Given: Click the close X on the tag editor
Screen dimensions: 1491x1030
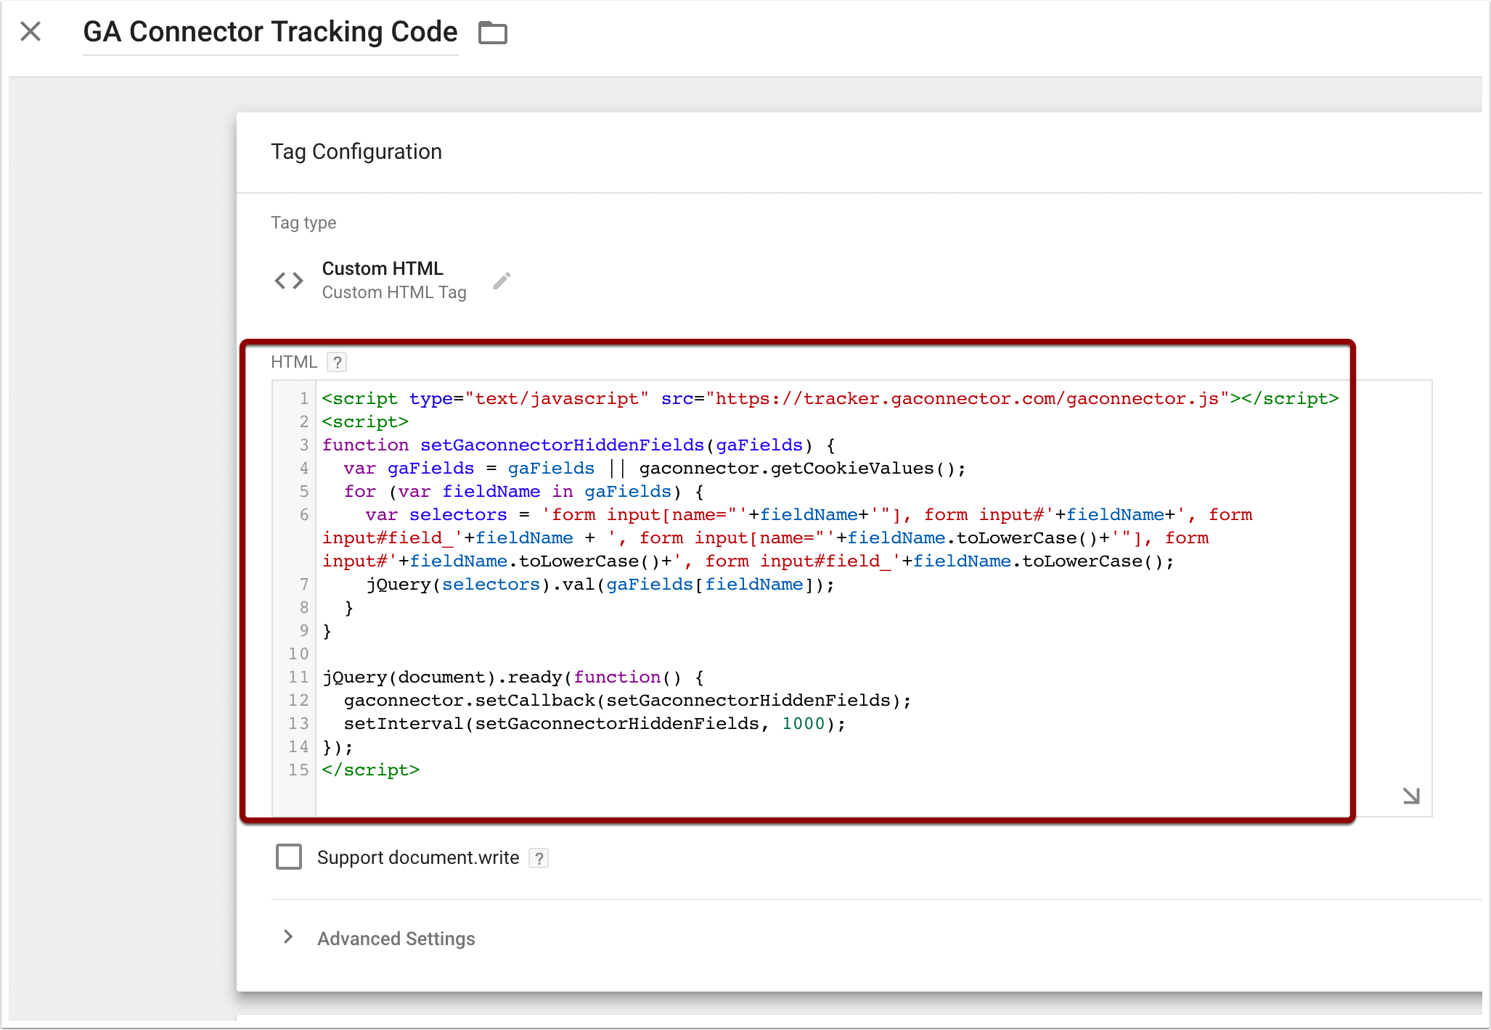Looking at the screenshot, I should tap(30, 32).
